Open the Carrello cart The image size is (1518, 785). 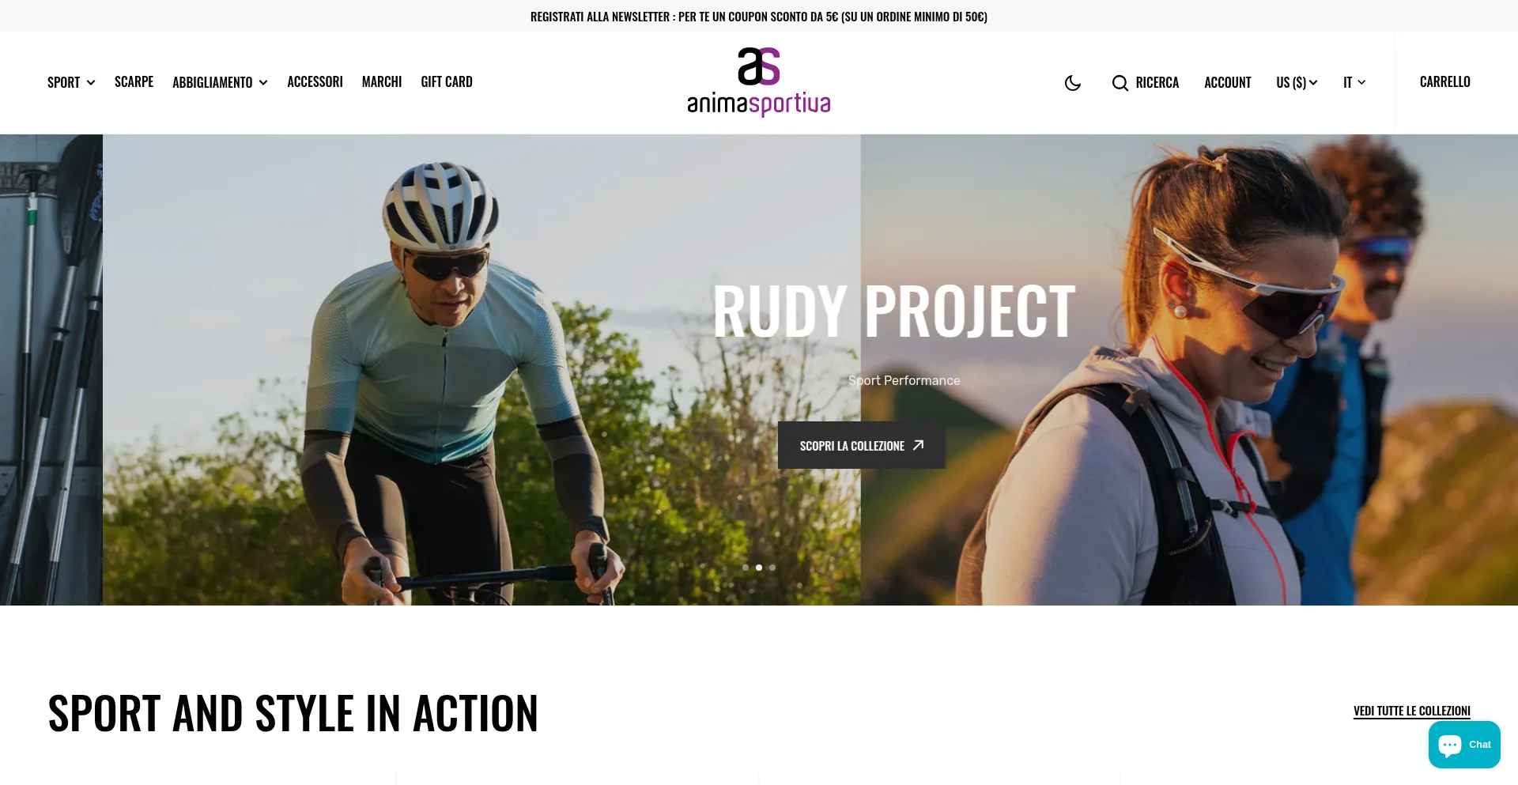[1444, 81]
